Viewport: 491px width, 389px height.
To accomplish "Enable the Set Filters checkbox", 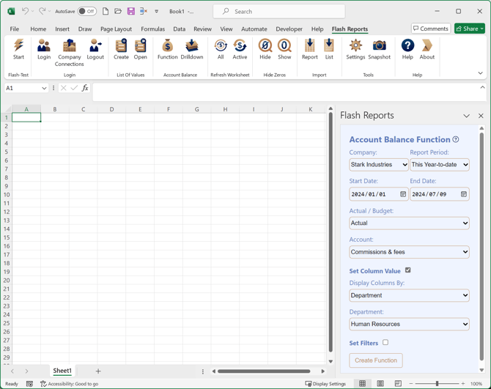I will [x=385, y=342].
